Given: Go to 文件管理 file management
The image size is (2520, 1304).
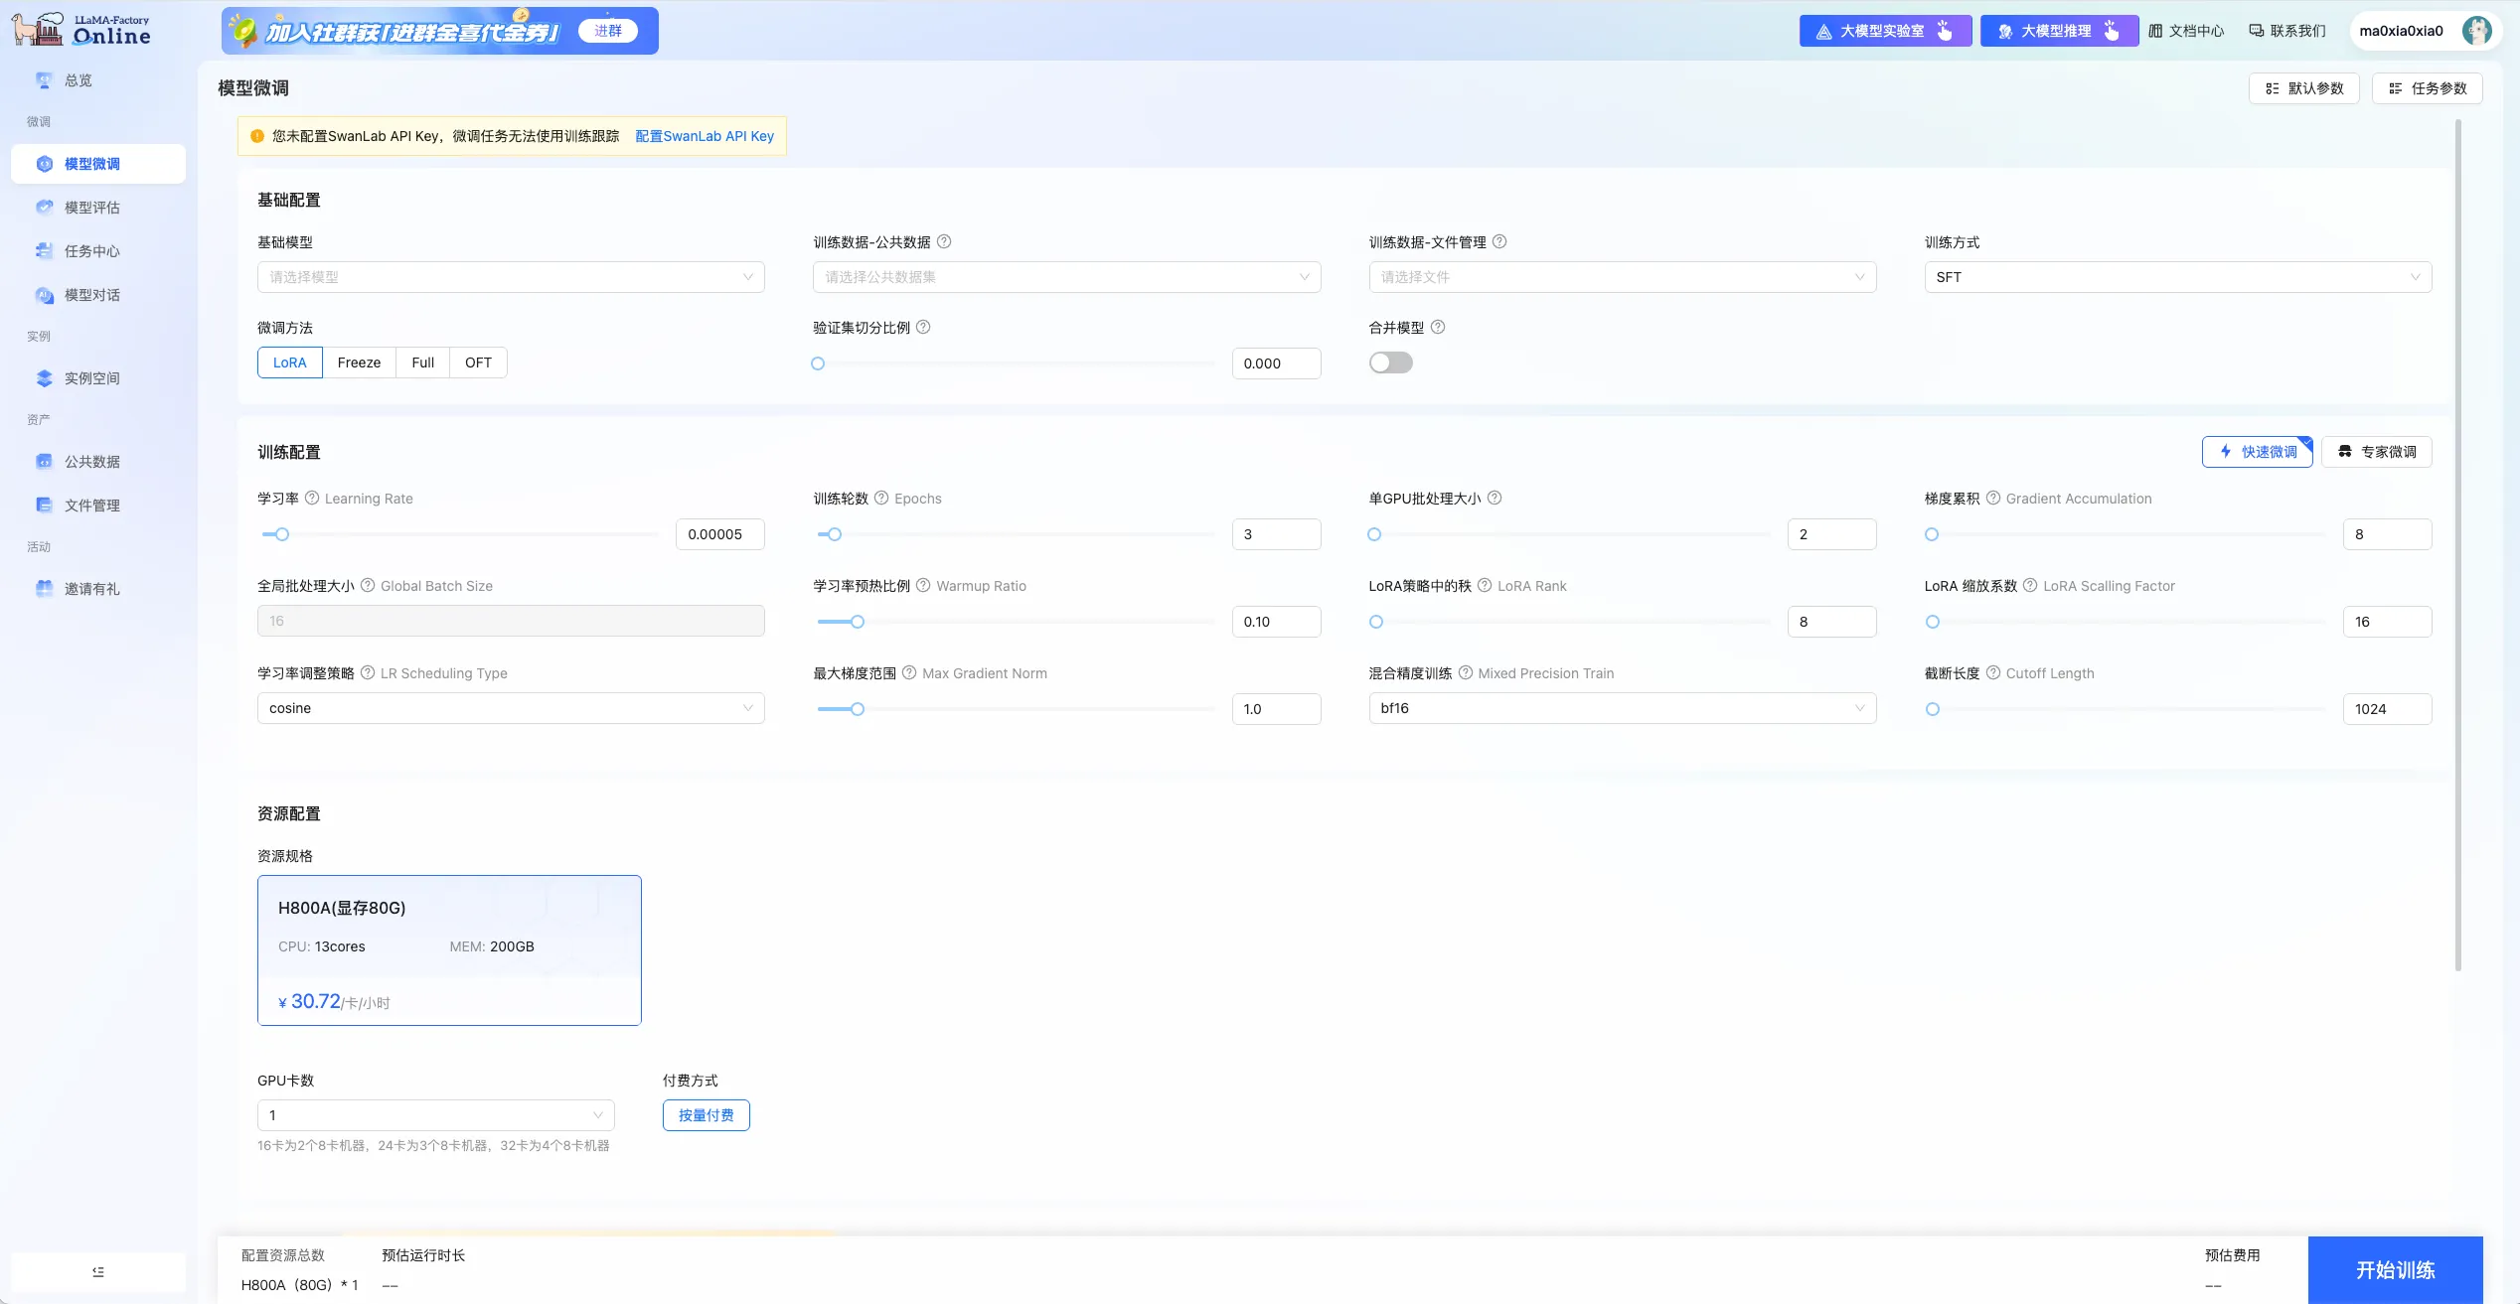Looking at the screenshot, I should (90, 505).
